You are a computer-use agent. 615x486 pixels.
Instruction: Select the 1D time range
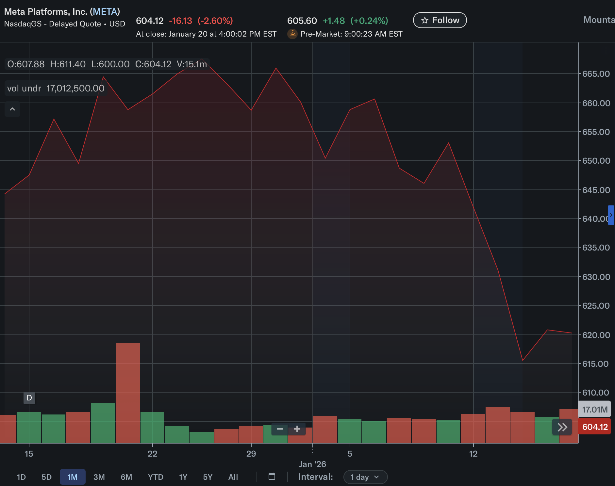tap(21, 477)
